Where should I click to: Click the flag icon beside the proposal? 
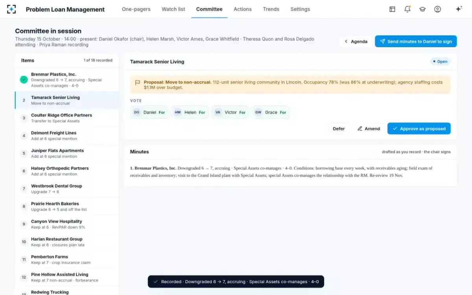(x=138, y=83)
